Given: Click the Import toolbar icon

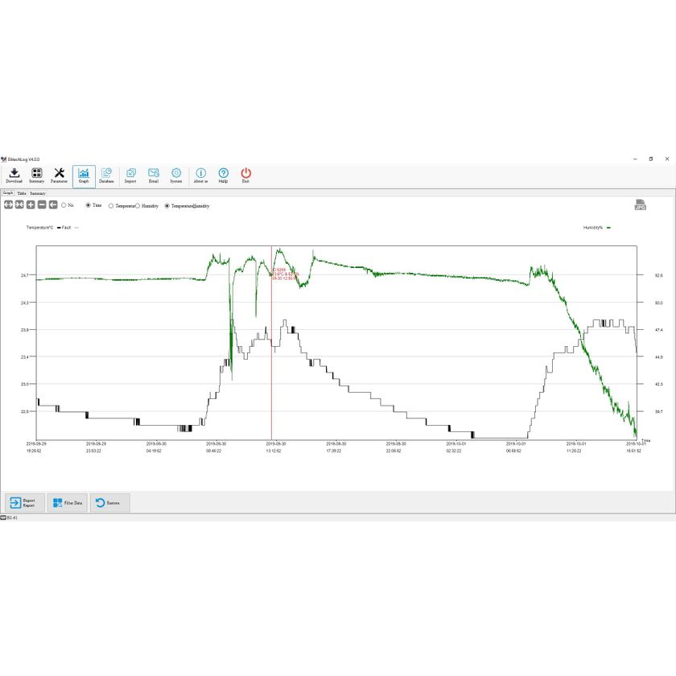Looking at the screenshot, I should pos(130,175).
